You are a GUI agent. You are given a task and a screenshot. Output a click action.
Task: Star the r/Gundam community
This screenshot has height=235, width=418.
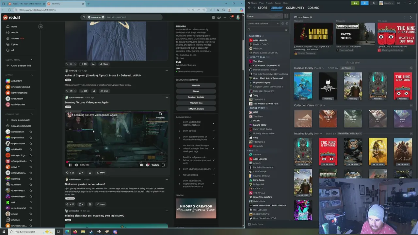(31, 185)
